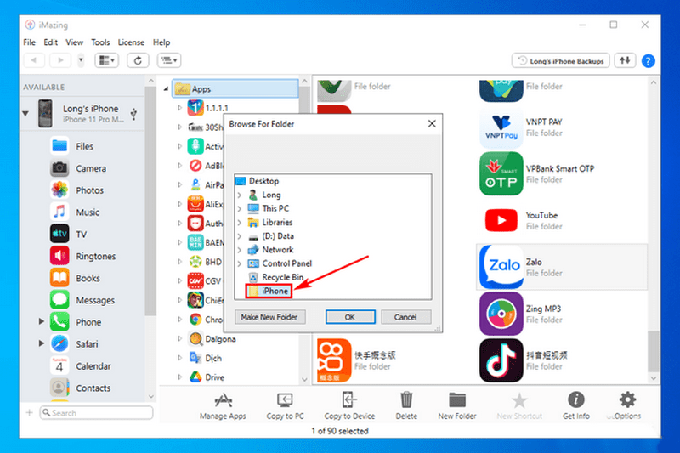Open the list options dropdown
The width and height of the screenshot is (680, 453).
point(169,60)
